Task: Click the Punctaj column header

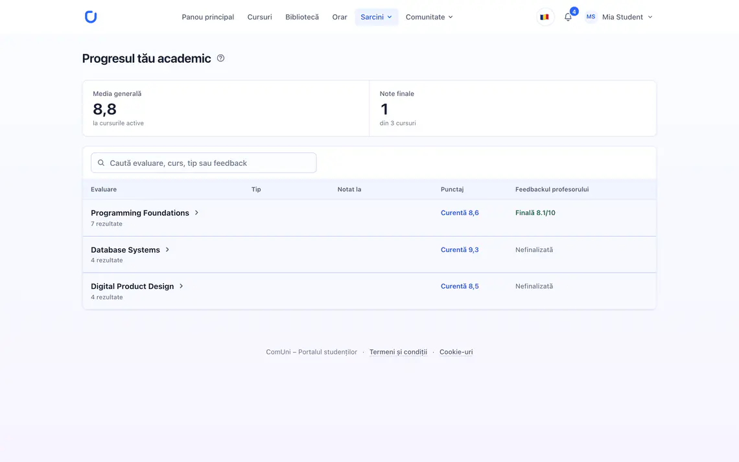Action: (x=452, y=189)
